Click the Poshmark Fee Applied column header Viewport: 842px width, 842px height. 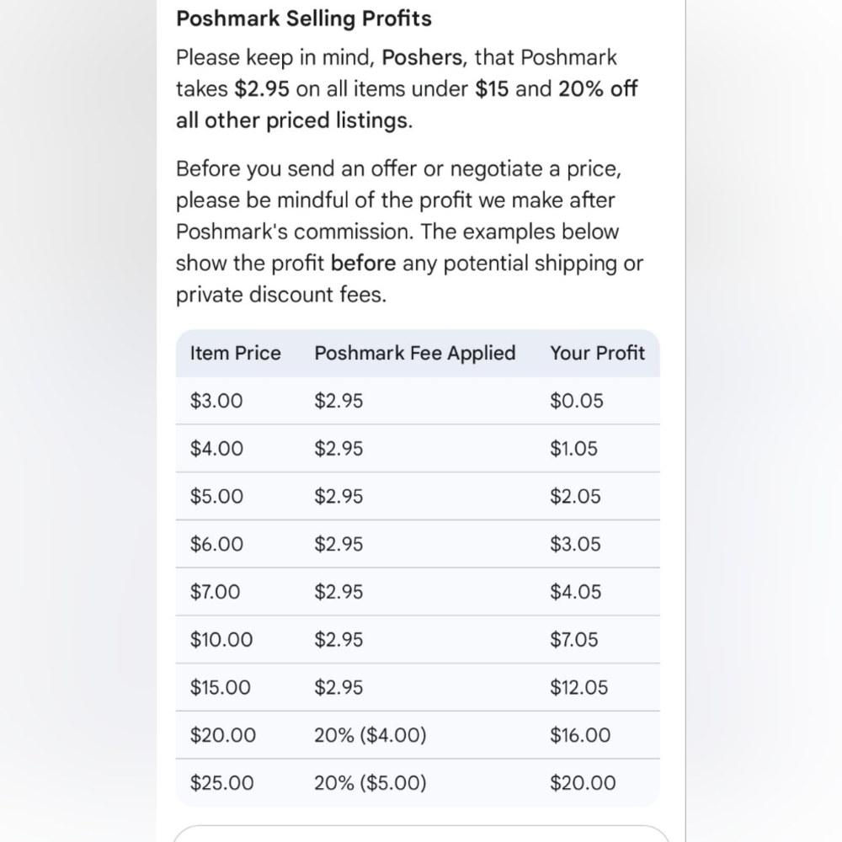pyautogui.click(x=414, y=354)
